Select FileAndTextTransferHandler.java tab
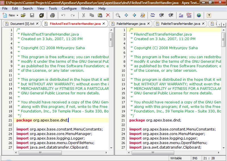The height and width of the screenshot is (161, 227). [x=75, y=24]
